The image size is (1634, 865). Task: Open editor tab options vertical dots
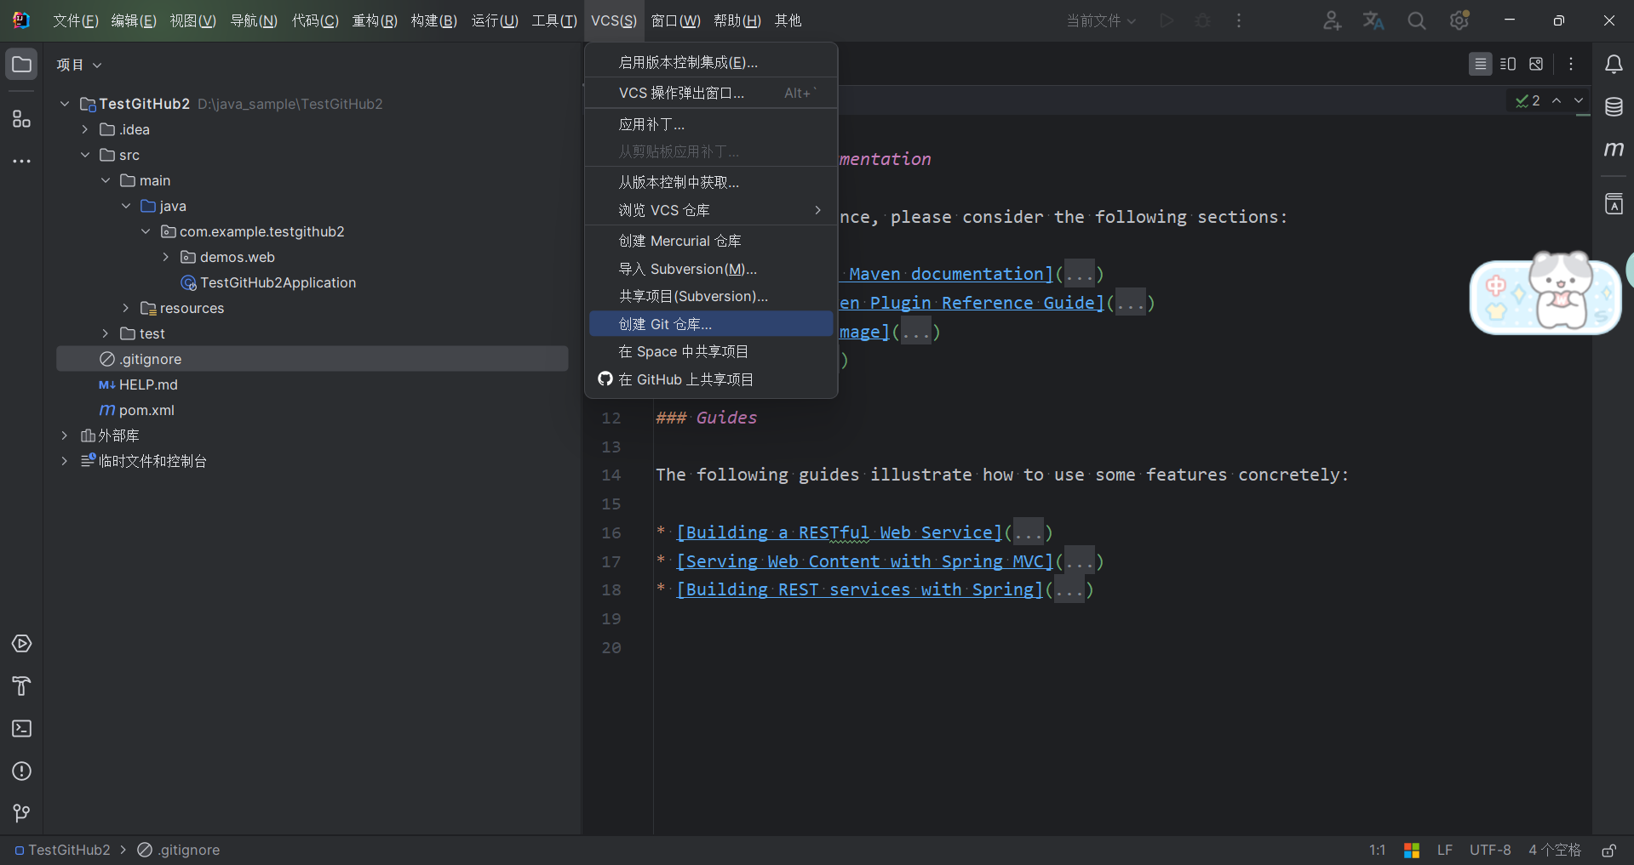click(1571, 64)
